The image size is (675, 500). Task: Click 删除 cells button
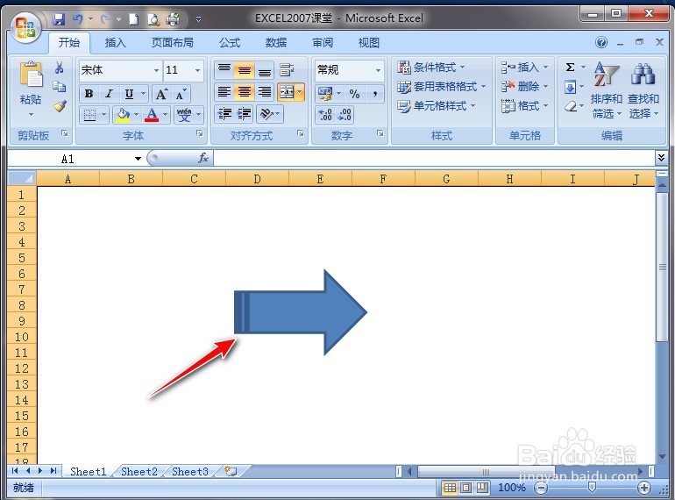525,87
